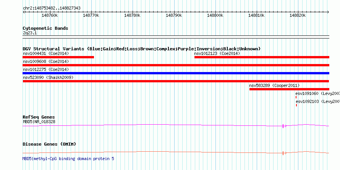Select the nsv1012123 red loss bar
This screenshot has width=340, height=170.
[x=262, y=57]
